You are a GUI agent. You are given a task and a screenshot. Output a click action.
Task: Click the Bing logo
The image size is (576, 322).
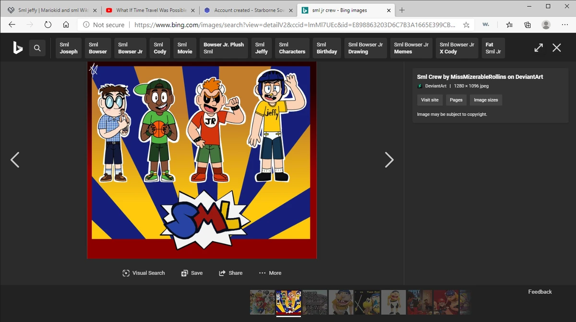tap(18, 48)
